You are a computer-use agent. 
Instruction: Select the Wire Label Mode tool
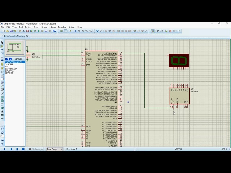point(2,53)
